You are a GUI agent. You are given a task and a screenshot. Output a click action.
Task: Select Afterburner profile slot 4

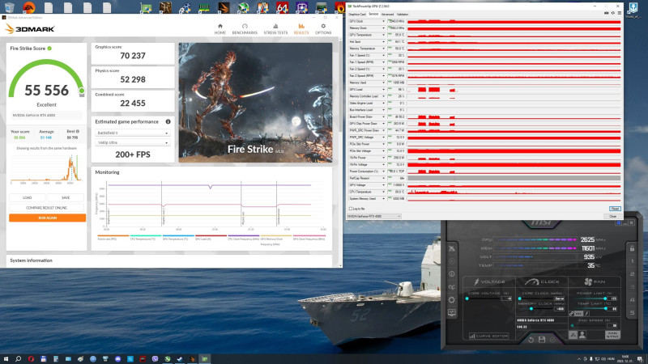click(633, 300)
